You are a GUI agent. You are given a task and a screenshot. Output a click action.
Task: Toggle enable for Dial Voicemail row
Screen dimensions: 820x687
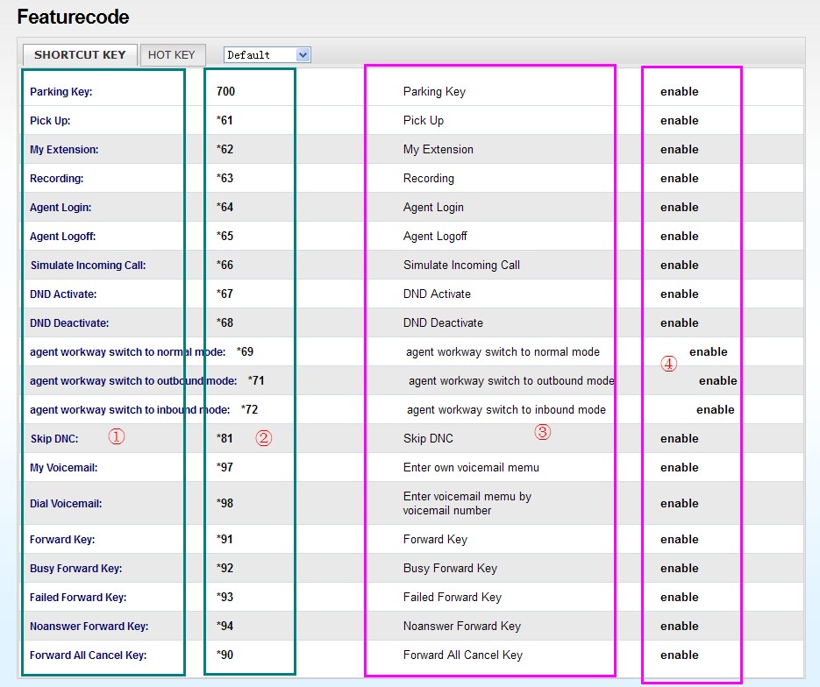679,503
